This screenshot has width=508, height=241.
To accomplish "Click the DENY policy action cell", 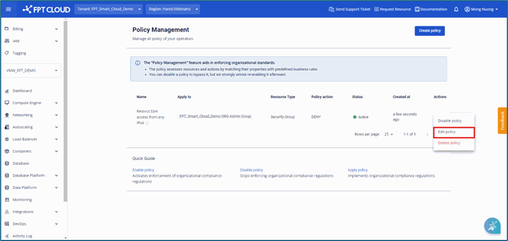I will 316,117.
